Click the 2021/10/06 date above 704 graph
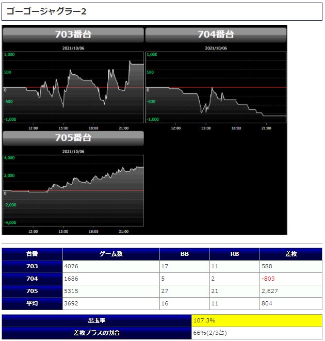Screen dimensions: 325x341 (x=216, y=48)
